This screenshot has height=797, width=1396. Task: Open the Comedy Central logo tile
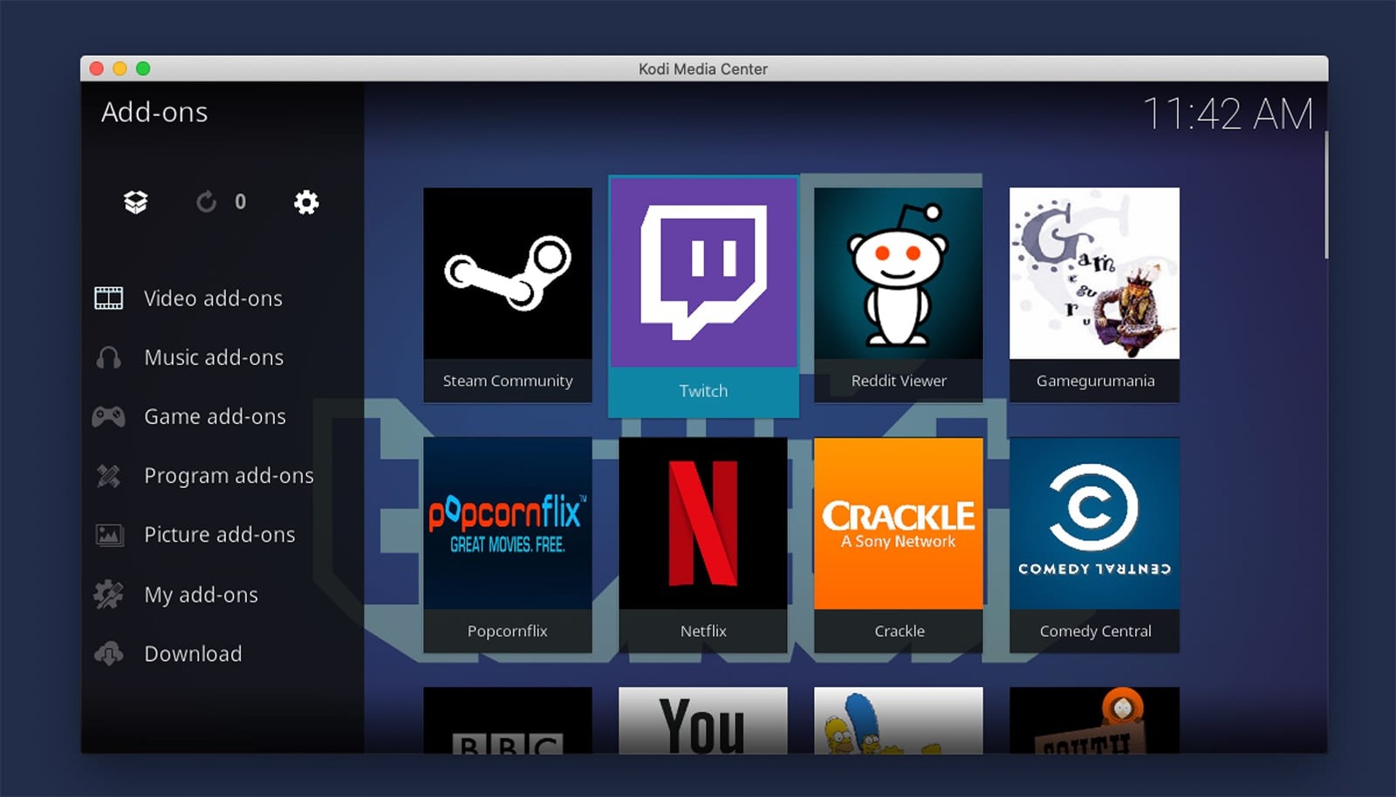click(1095, 523)
